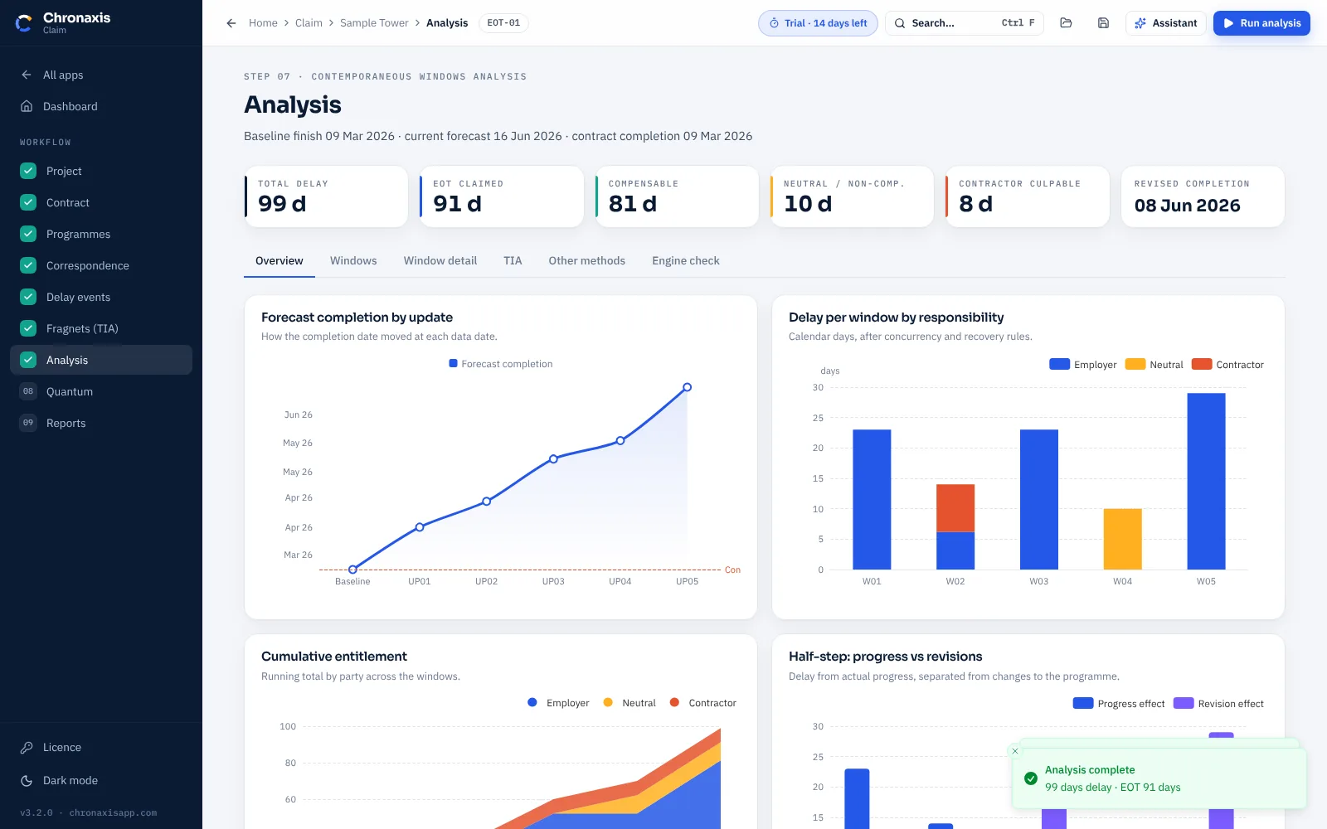
Task: Switch to the Overview tab
Action: [x=279, y=261]
